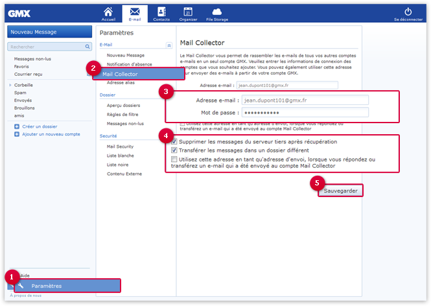Open the Spam folder
The image size is (431, 306).
[x=20, y=93]
